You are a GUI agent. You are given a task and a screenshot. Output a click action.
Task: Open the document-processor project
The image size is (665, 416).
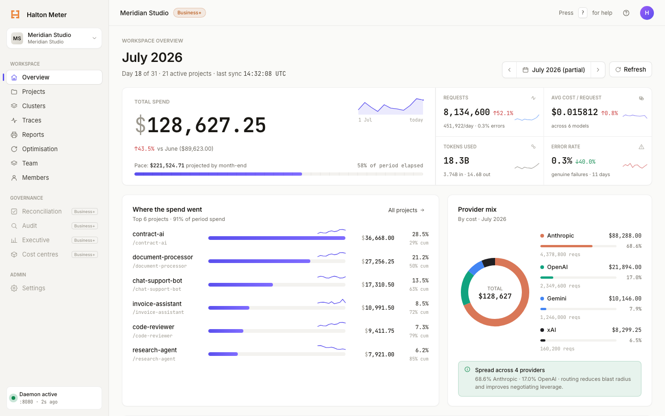coord(280,261)
